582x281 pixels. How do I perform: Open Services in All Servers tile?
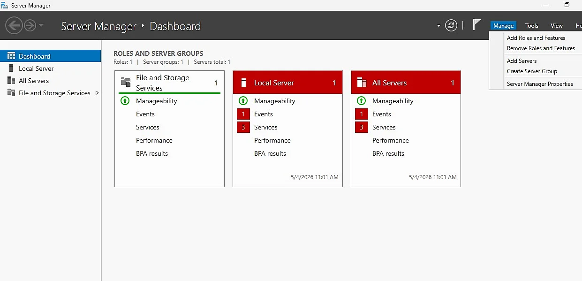pos(384,127)
